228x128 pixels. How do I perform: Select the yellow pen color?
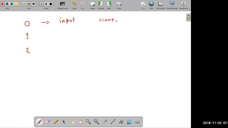(16, 4)
